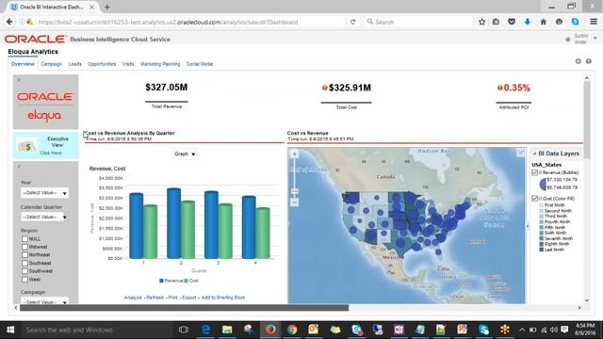Click the Attributed ROI alert indicator icon

click(x=500, y=88)
